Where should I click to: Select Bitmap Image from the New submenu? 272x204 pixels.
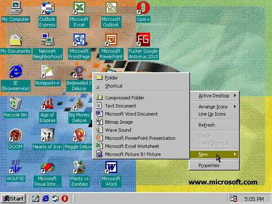141,122
